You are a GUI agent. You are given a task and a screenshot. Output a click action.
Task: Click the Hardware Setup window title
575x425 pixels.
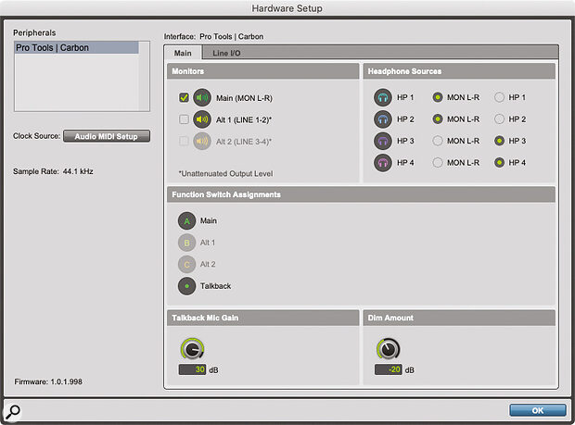(x=287, y=8)
